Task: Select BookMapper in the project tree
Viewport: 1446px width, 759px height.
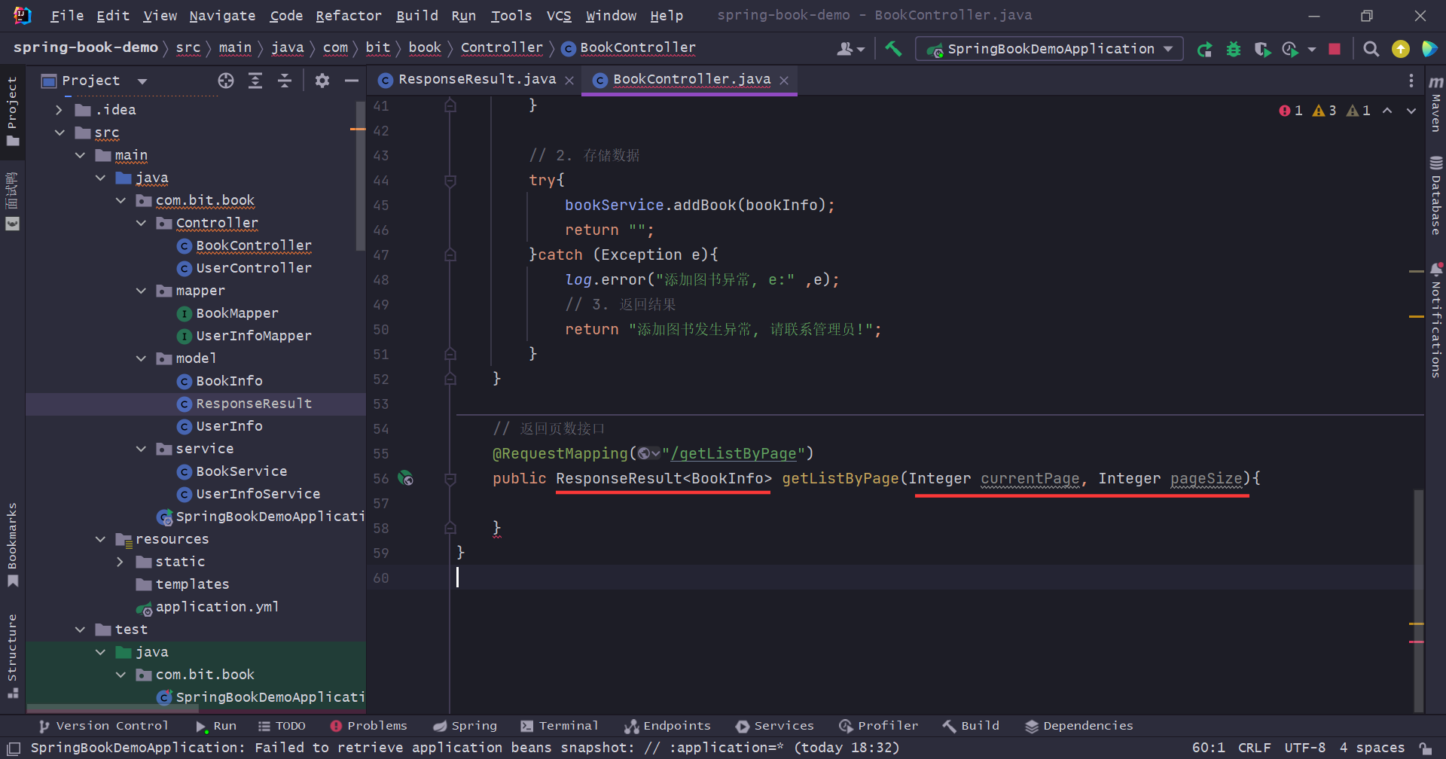Action: coord(237,313)
